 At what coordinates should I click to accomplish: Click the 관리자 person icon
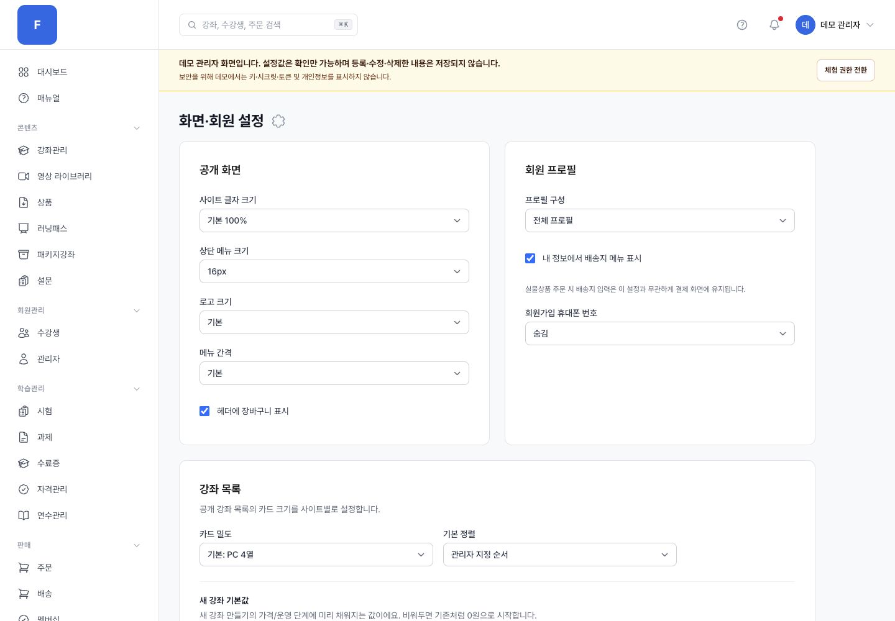tap(24, 359)
